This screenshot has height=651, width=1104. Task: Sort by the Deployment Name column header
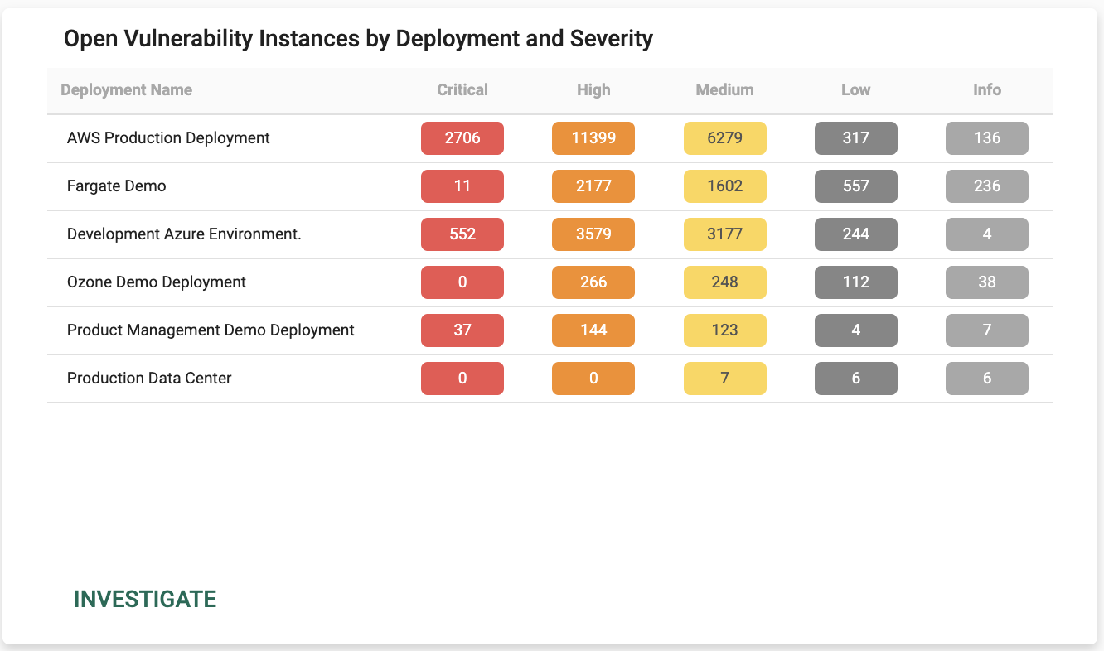[127, 90]
